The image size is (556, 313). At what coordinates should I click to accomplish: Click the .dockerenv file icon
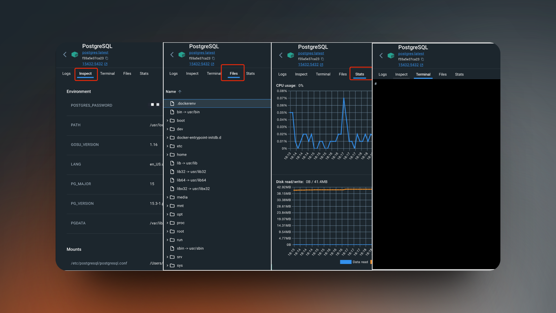click(x=172, y=103)
